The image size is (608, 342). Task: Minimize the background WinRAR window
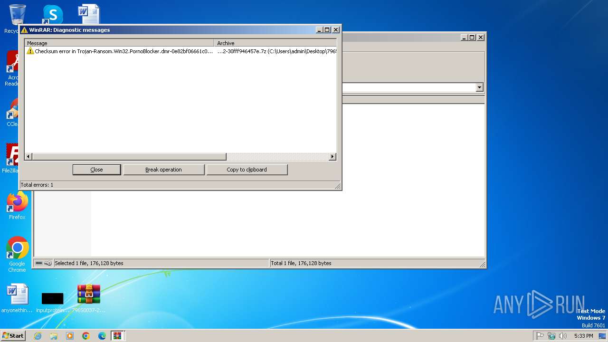[x=464, y=38]
